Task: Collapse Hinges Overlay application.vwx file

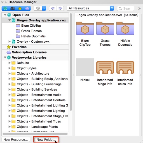Action: (x=10, y=20)
